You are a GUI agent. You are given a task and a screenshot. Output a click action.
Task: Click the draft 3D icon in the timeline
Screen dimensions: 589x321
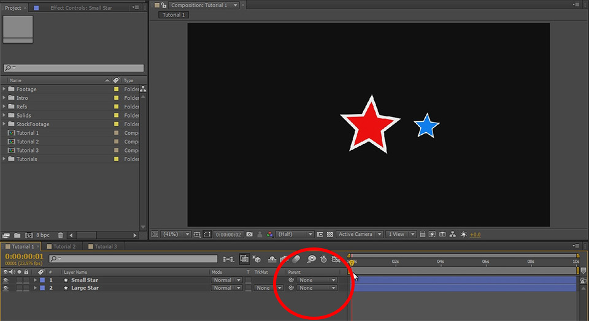coord(256,259)
